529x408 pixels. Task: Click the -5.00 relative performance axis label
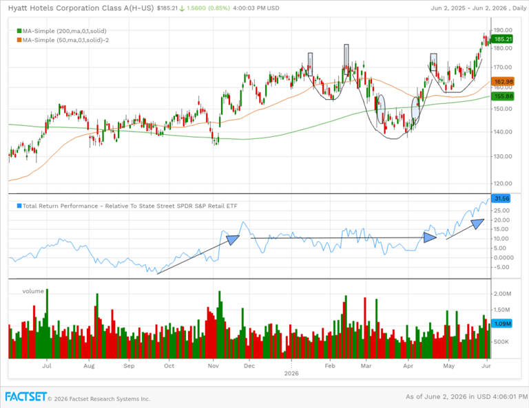501,267
